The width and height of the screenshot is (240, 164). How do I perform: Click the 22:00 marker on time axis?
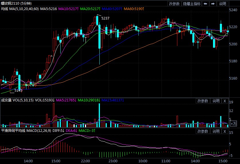tap(86, 161)
